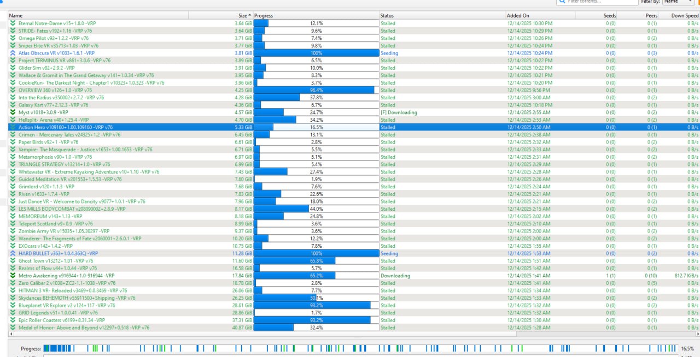This screenshot has width=700, height=357.
Task: Click the stalled icon beside Zero Caliber 2
Action: click(x=13, y=283)
